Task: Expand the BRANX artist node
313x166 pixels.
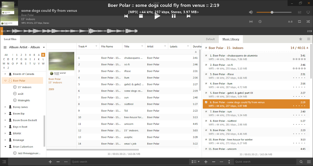Action: 5,133
